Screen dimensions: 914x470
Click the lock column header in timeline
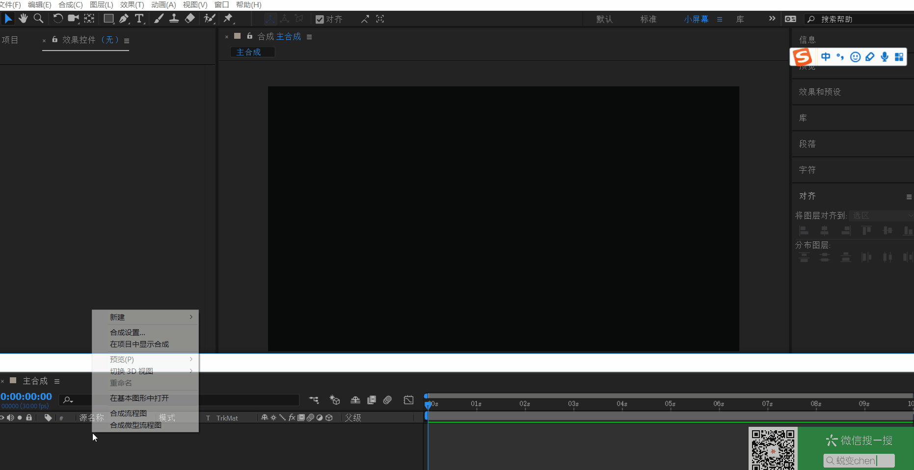29,418
